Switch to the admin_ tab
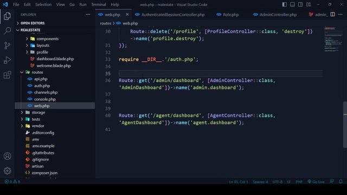 318,15
